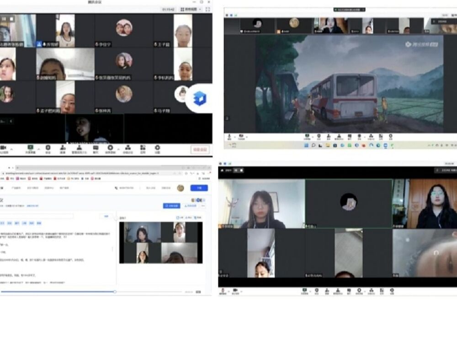457x349 pixels.
Task: Click blue button at top-right of webpage
Action: (199, 188)
